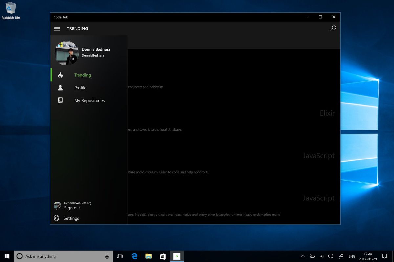Open the clock and calendar flyout
The image size is (394, 262).
(368, 256)
